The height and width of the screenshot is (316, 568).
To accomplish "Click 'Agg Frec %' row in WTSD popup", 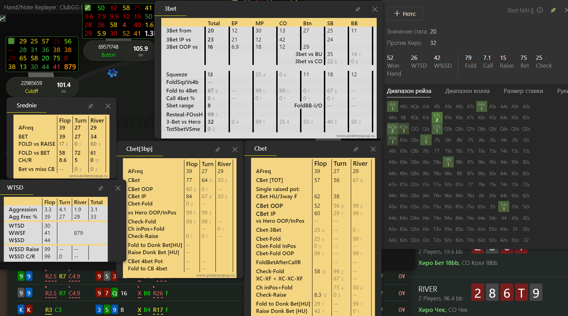I will (x=23, y=217).
